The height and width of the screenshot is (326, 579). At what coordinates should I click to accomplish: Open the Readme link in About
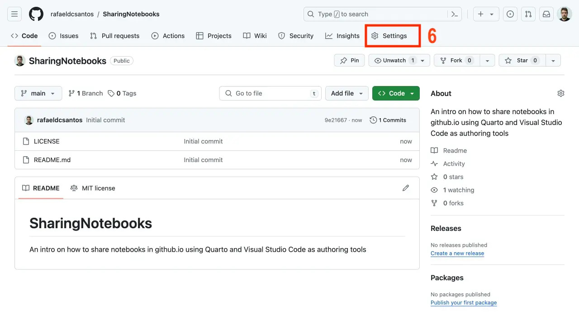[x=449, y=150]
